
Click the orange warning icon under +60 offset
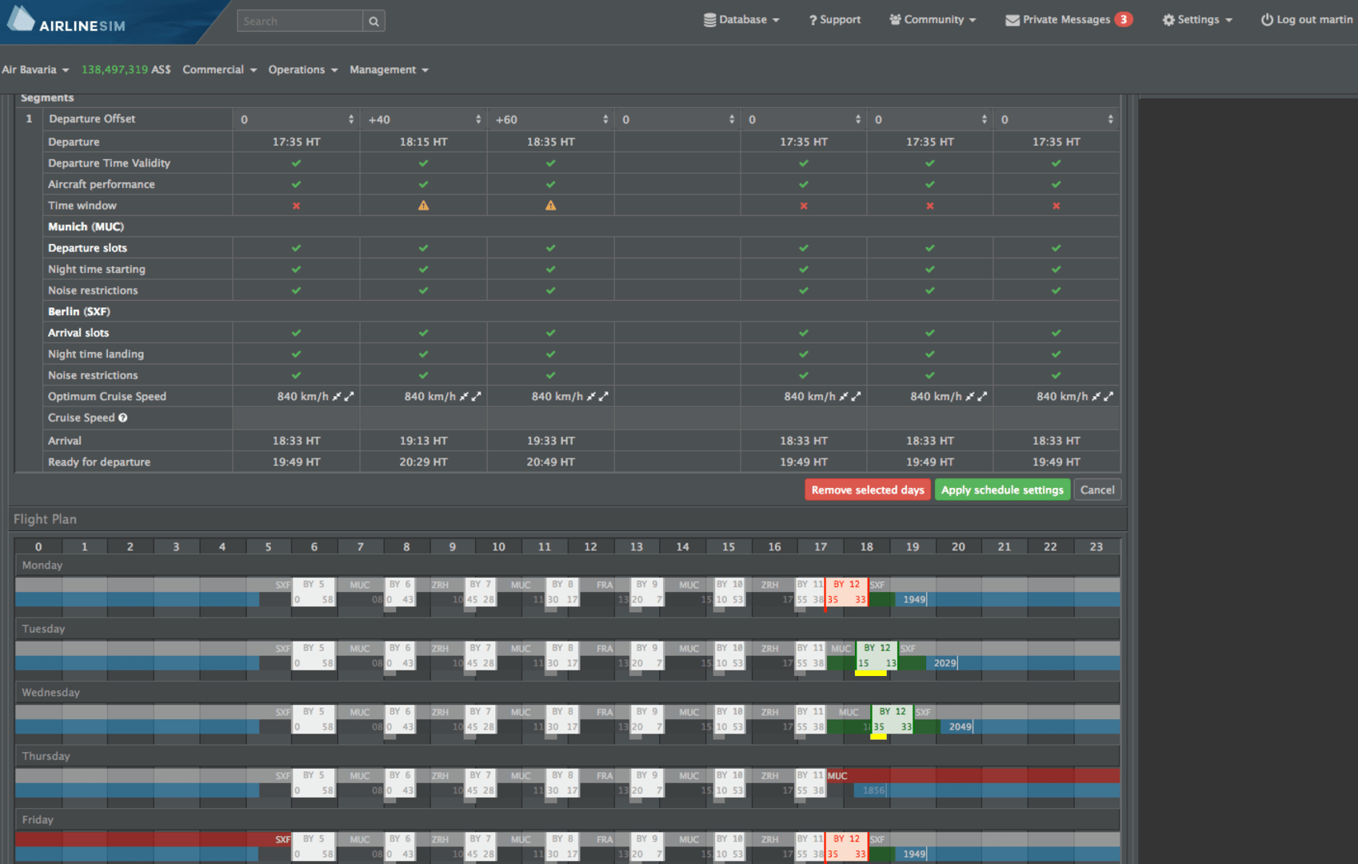(550, 206)
